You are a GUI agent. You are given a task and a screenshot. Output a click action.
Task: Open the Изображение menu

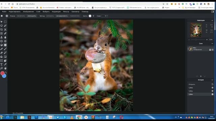tap(28, 12)
